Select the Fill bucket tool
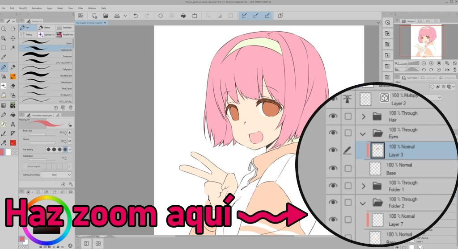The width and height of the screenshot is (458, 249). click(x=13, y=115)
